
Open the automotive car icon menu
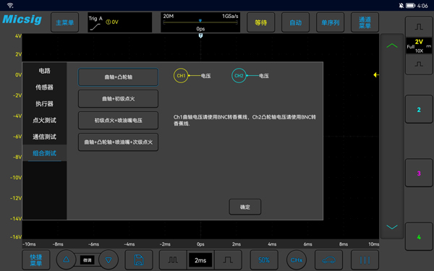328,260
